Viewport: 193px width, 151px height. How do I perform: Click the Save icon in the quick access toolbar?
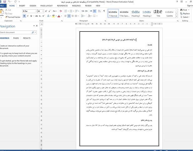pos(5,2)
